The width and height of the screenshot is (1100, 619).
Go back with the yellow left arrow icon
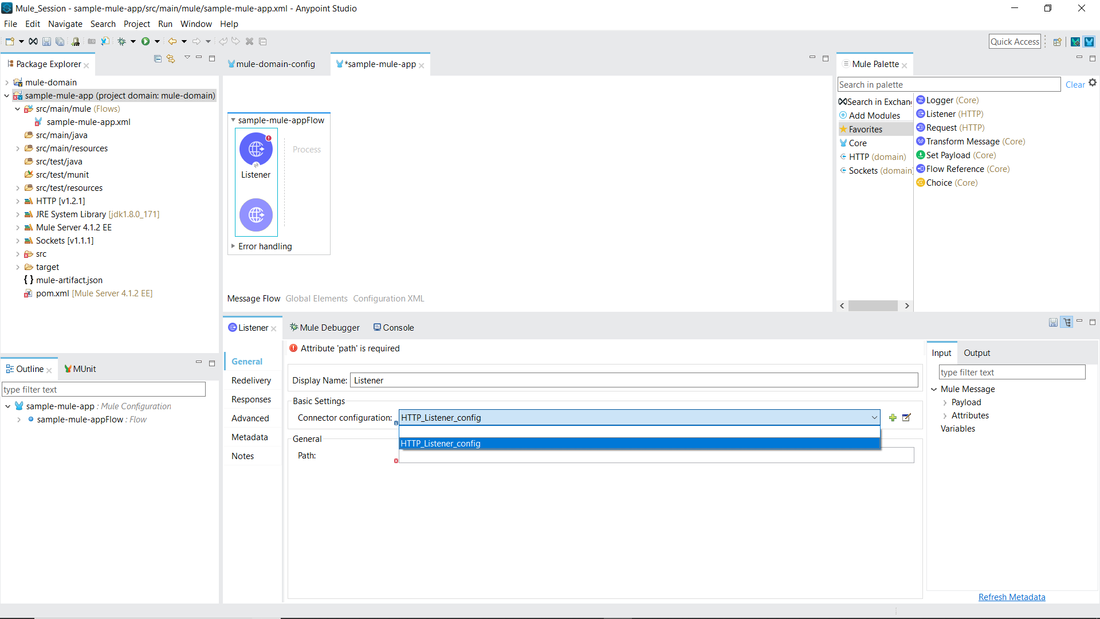[x=172, y=41]
